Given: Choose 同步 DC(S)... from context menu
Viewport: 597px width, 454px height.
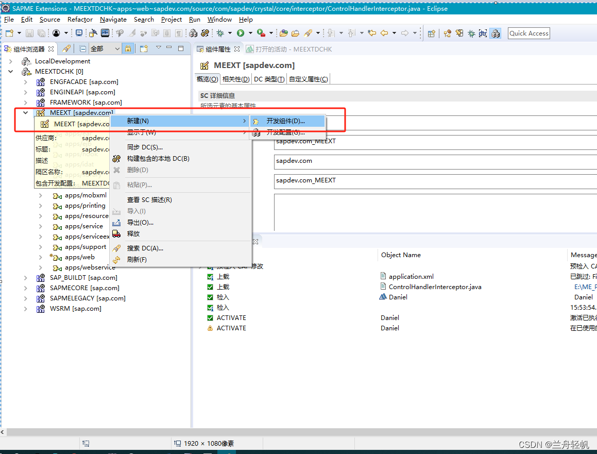Looking at the screenshot, I should 180,147.
